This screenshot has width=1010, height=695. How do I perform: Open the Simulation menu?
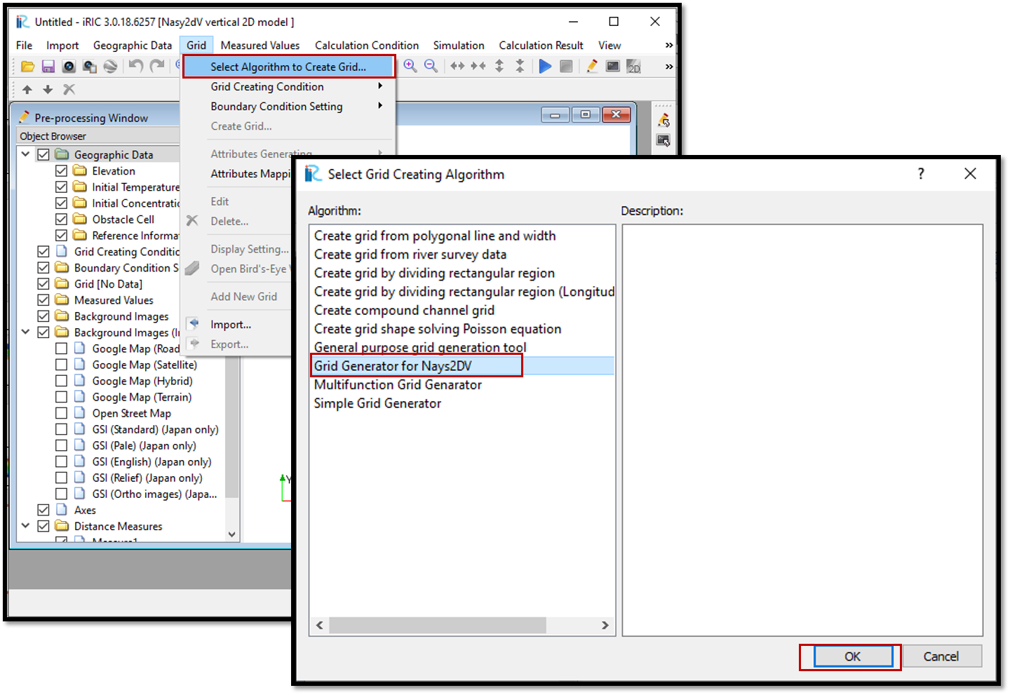point(459,45)
